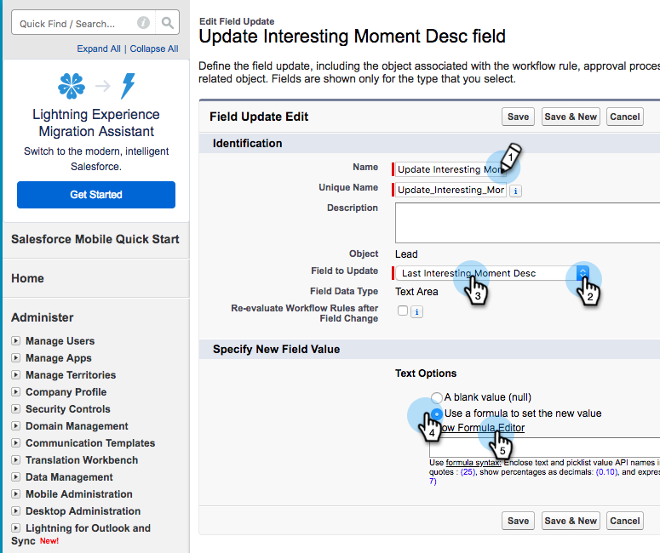This screenshot has height=553, width=660.
Task: Expand the Security Controls tree item
Action: click(16, 409)
